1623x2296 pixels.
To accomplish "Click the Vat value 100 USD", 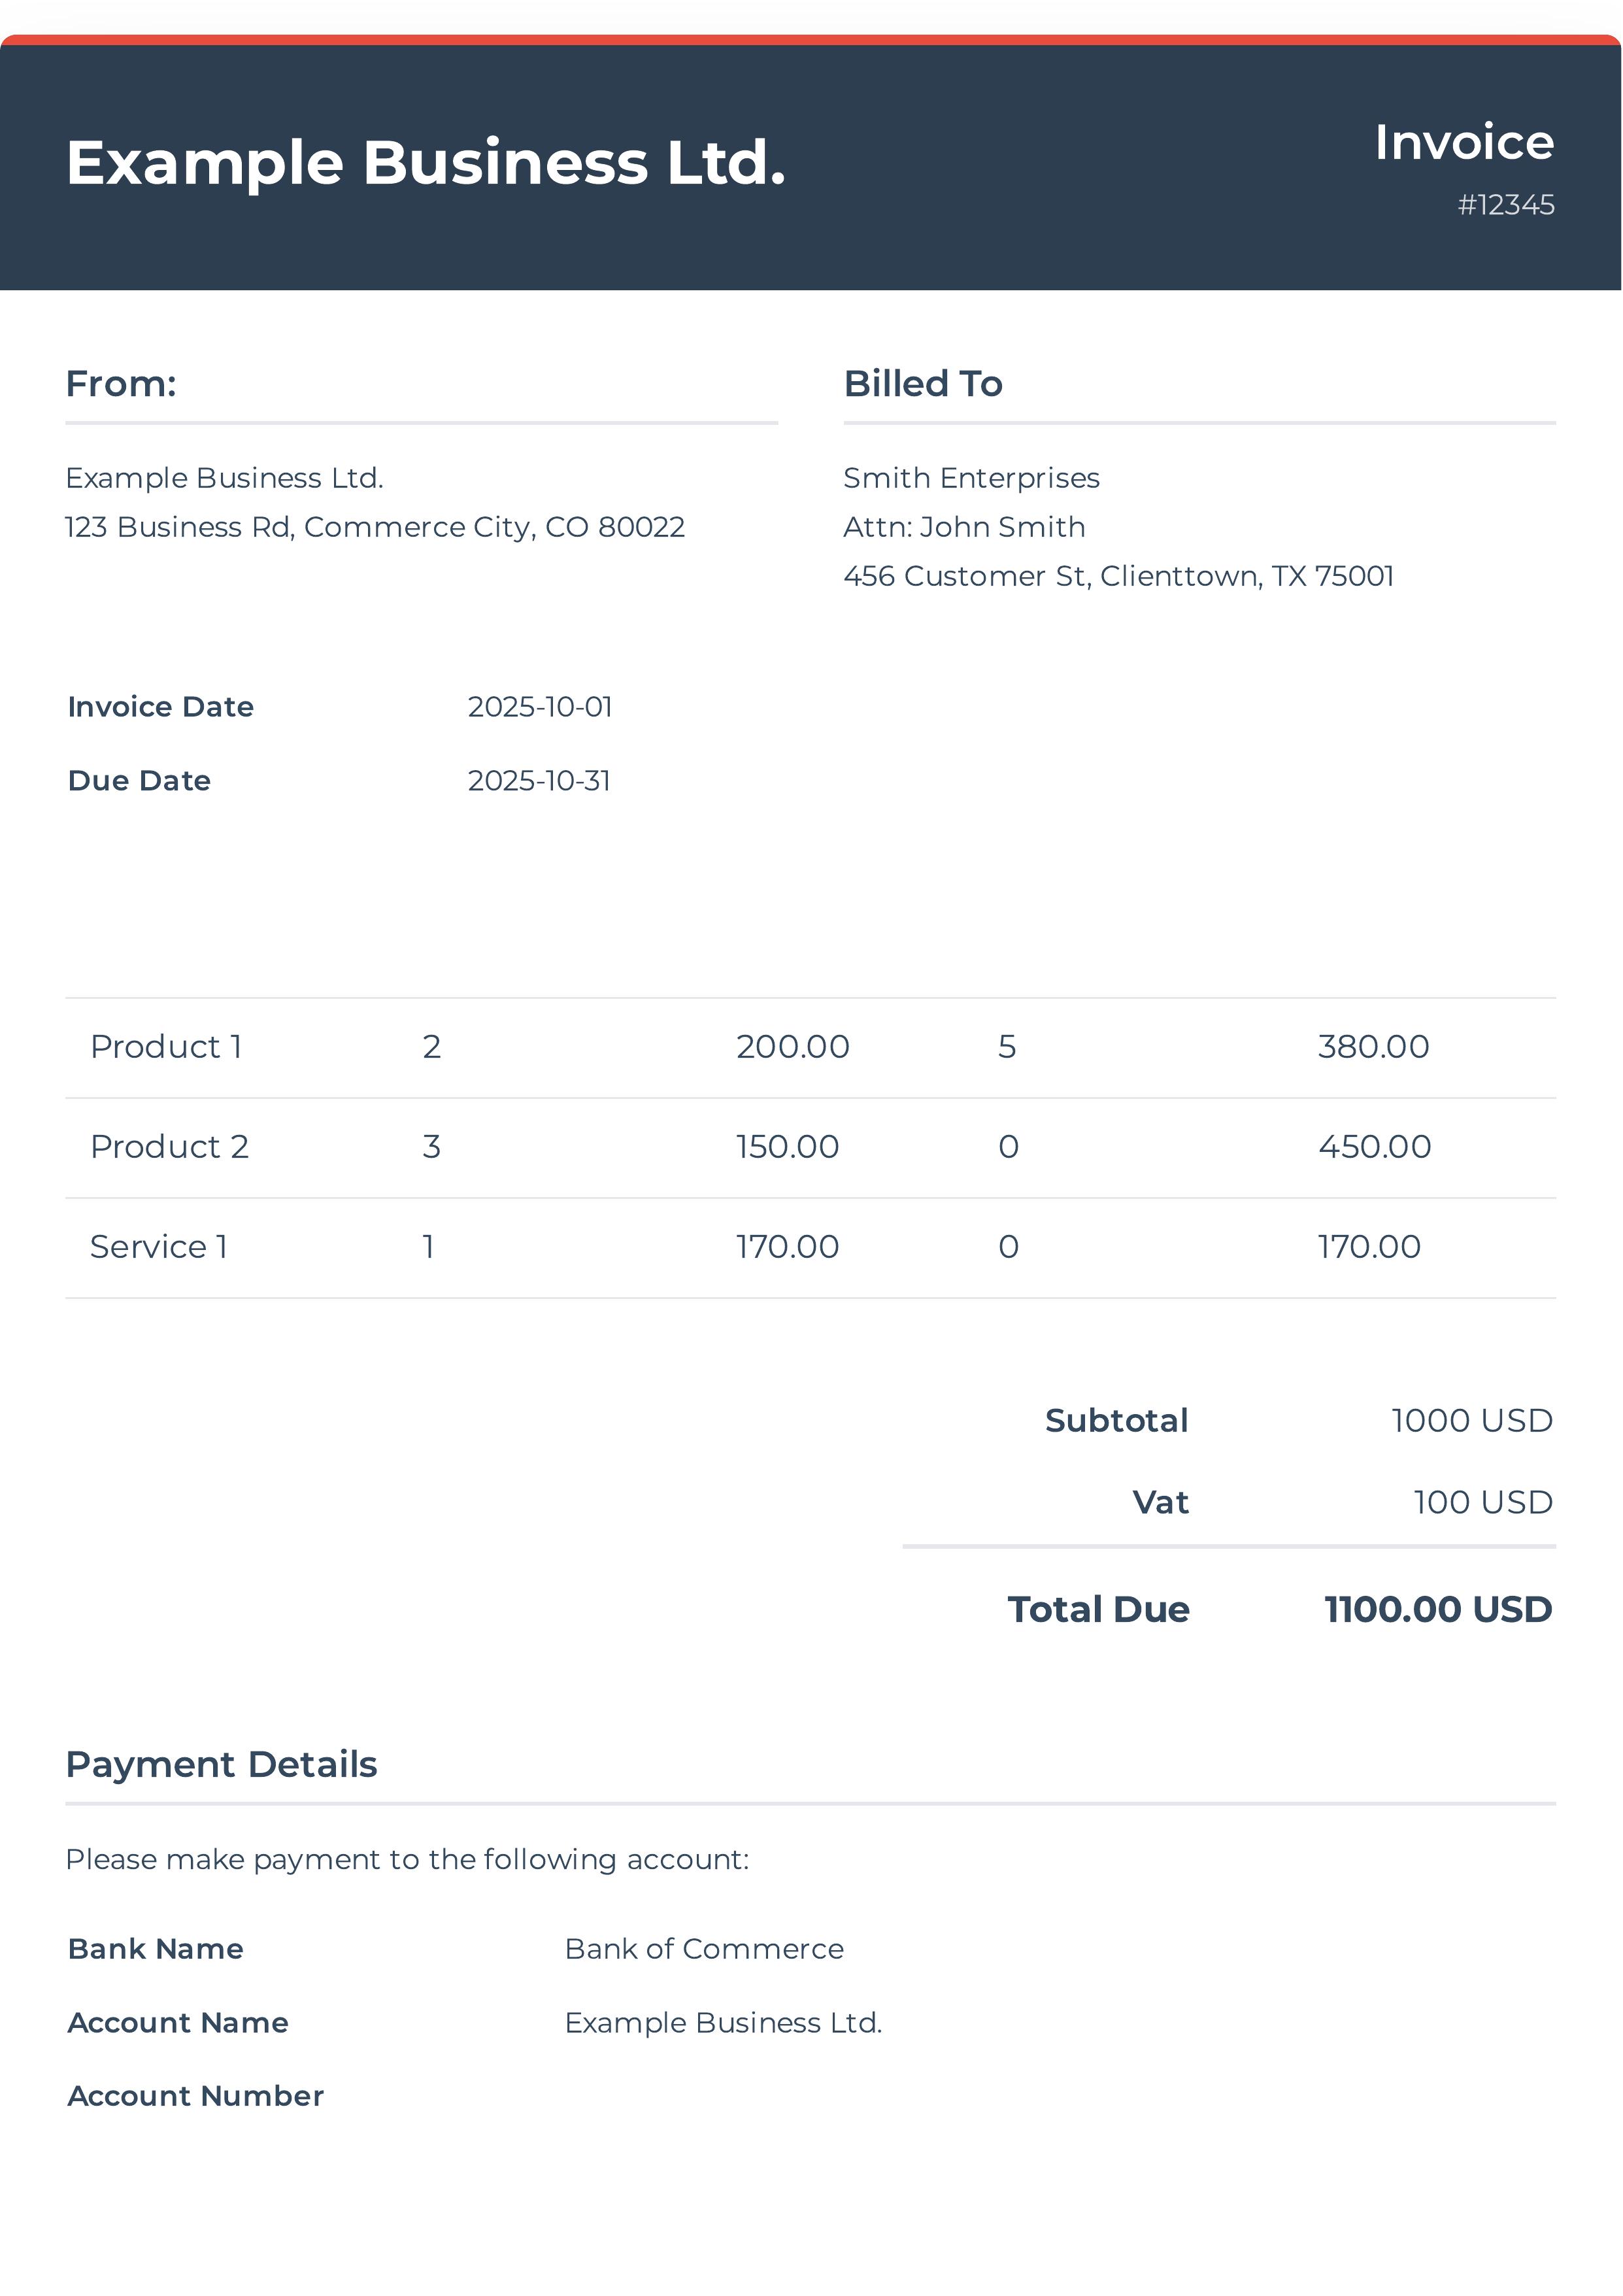I will 1482,1502.
